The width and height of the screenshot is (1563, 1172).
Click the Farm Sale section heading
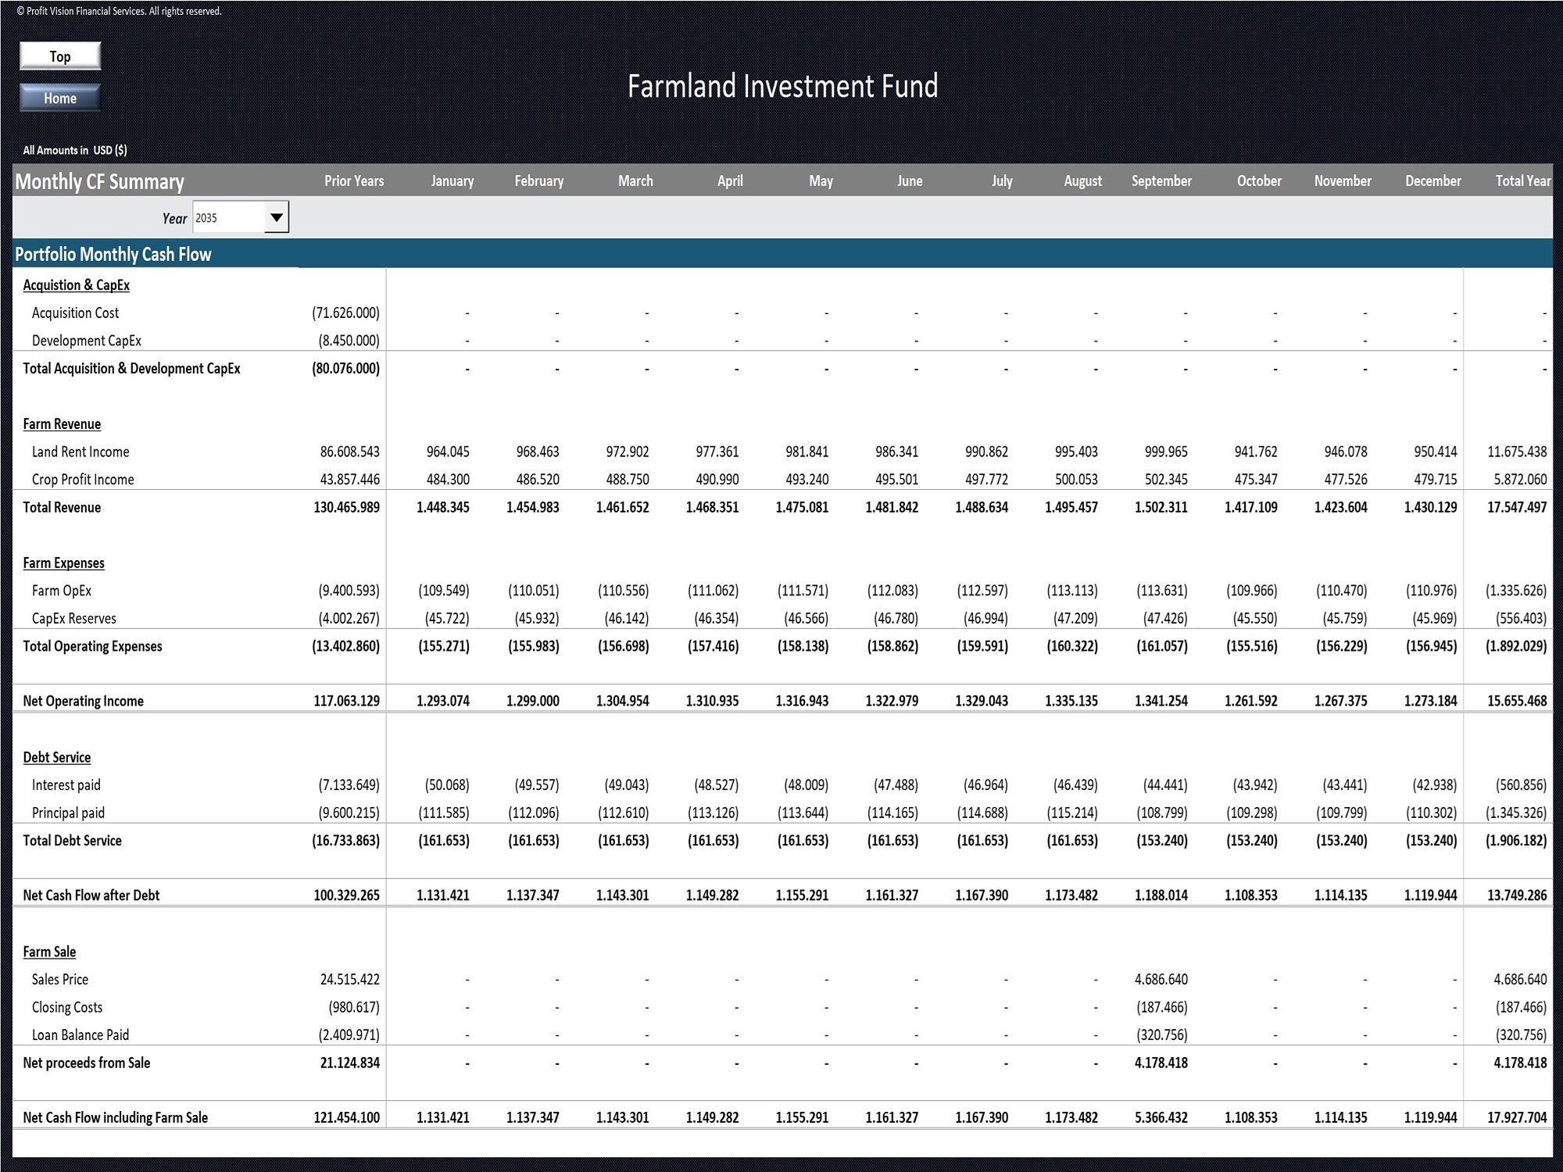tap(49, 952)
